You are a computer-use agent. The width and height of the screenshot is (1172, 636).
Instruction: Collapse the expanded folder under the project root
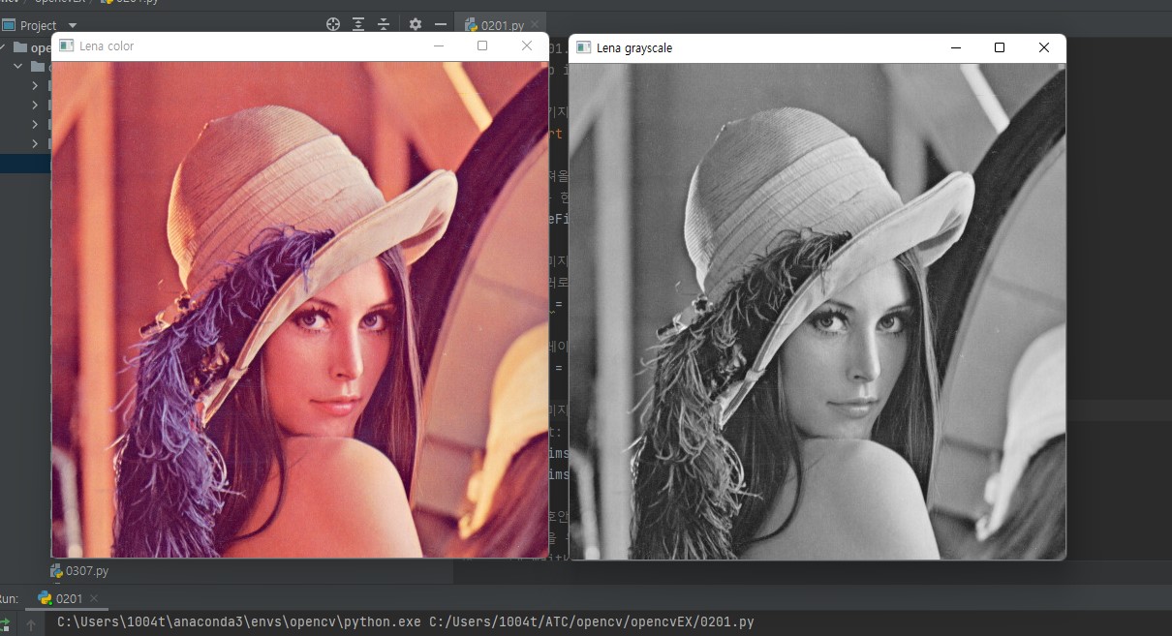pyautogui.click(x=18, y=67)
